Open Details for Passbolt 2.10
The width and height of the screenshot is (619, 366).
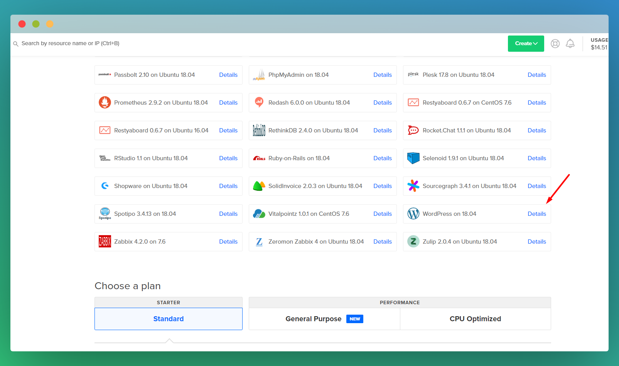coord(228,75)
